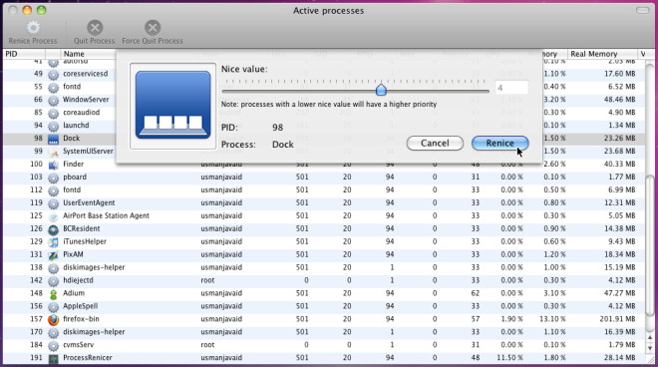This screenshot has width=658, height=367.
Task: Click the cvmsServ gear icon
Action: pyautogui.click(x=53, y=346)
